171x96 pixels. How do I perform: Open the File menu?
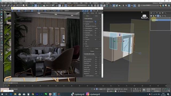click(2, 3)
